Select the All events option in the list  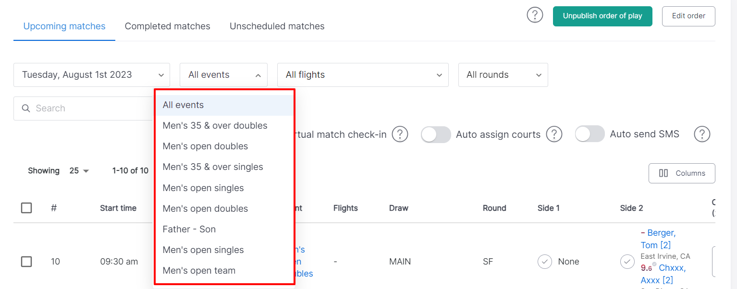click(x=224, y=105)
